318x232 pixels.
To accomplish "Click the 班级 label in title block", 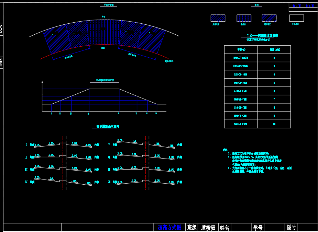I will point(192,228).
